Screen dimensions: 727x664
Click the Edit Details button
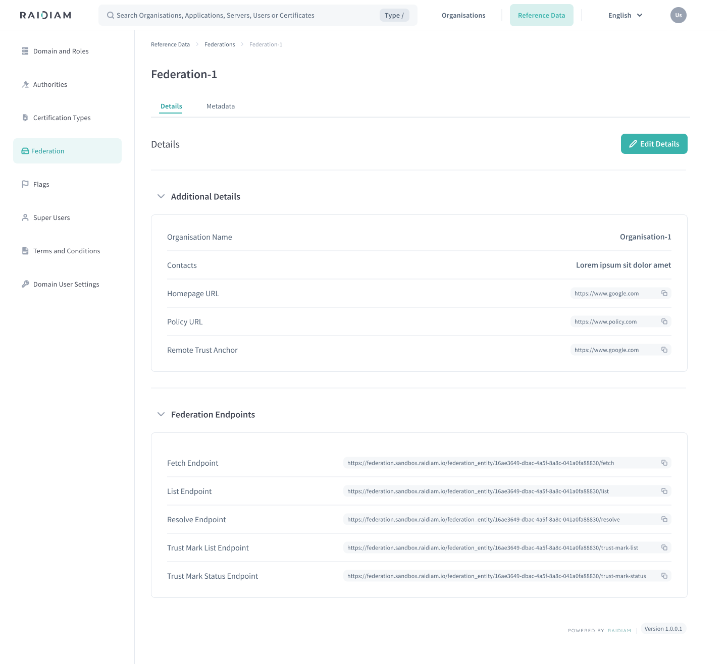[654, 144]
